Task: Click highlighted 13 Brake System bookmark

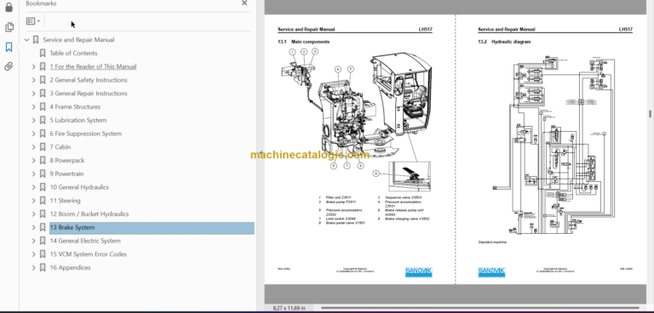Action: coord(152,228)
